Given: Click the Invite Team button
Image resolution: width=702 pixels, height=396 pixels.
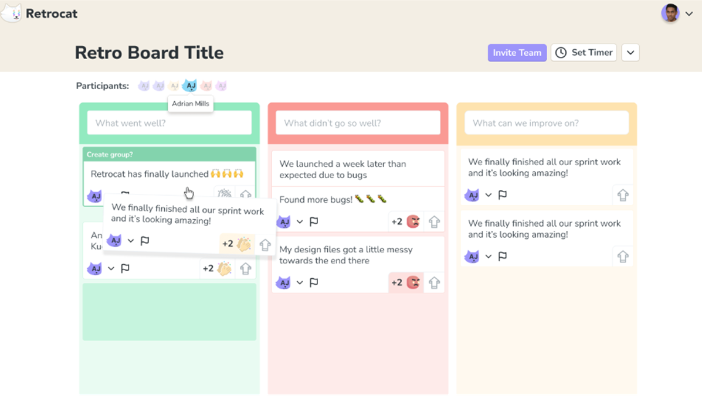Looking at the screenshot, I should pyautogui.click(x=517, y=53).
